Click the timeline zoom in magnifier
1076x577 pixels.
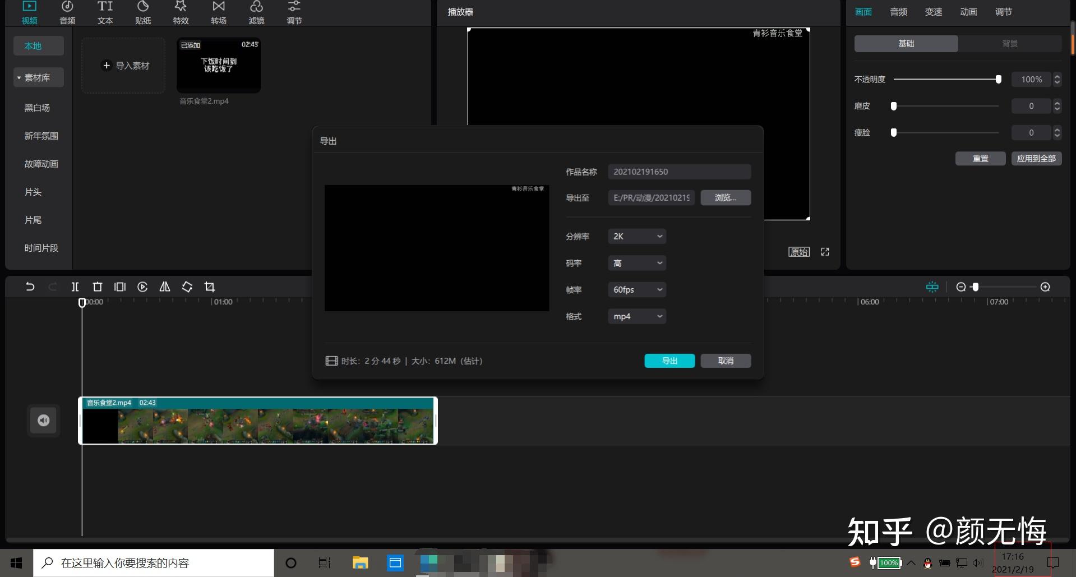(1045, 287)
